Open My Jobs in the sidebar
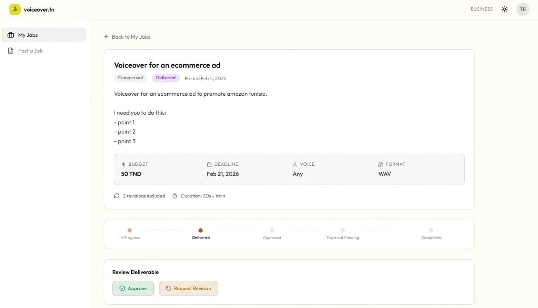Viewport: 538px width, 308px height. click(x=44, y=35)
